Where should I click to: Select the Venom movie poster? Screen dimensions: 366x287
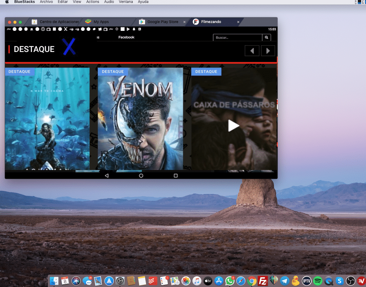(x=141, y=117)
